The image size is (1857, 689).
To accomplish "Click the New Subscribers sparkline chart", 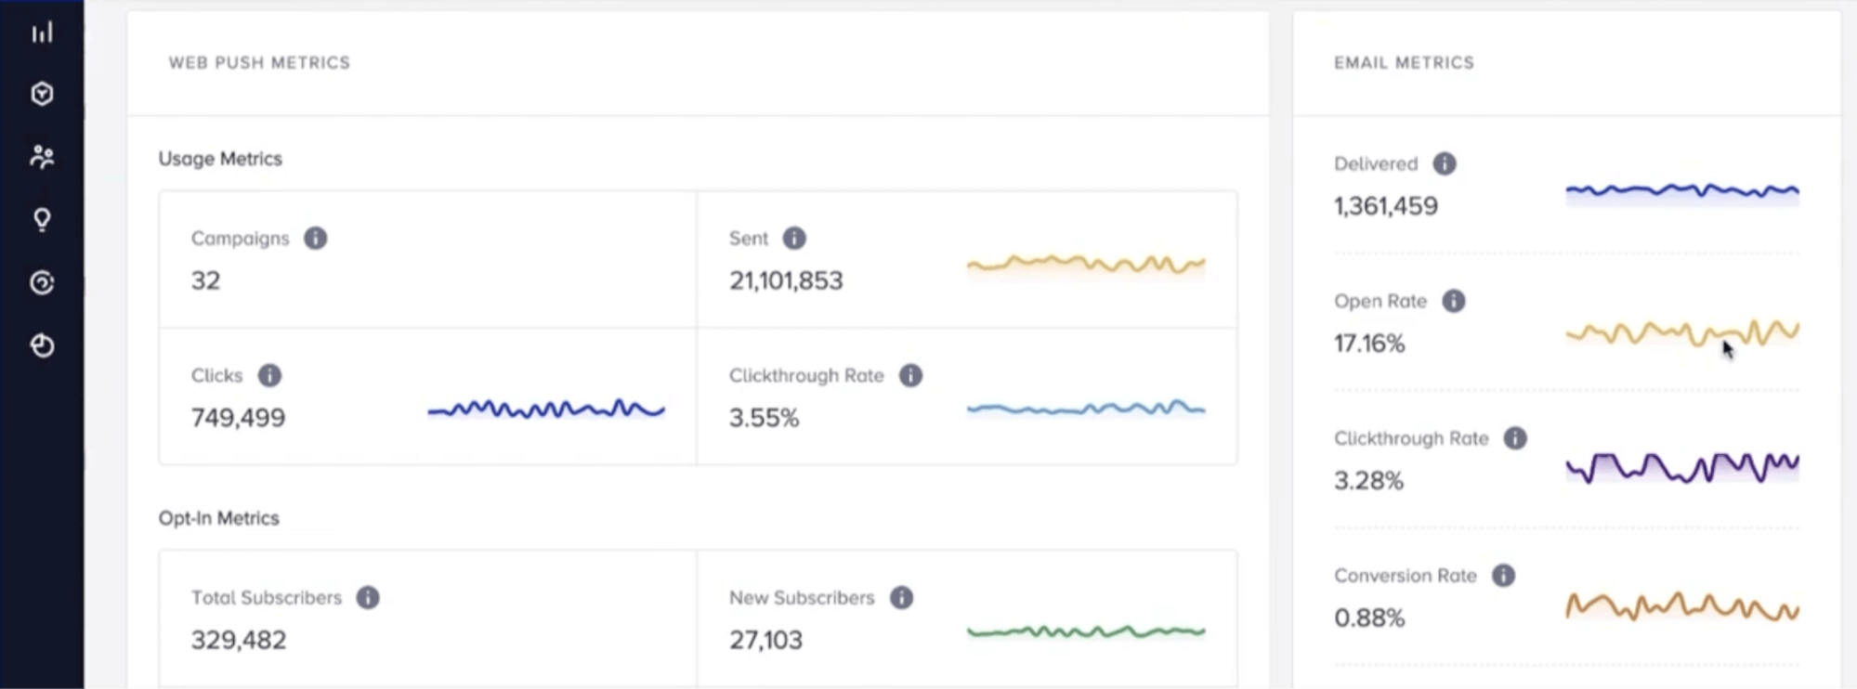I will click(x=1086, y=632).
